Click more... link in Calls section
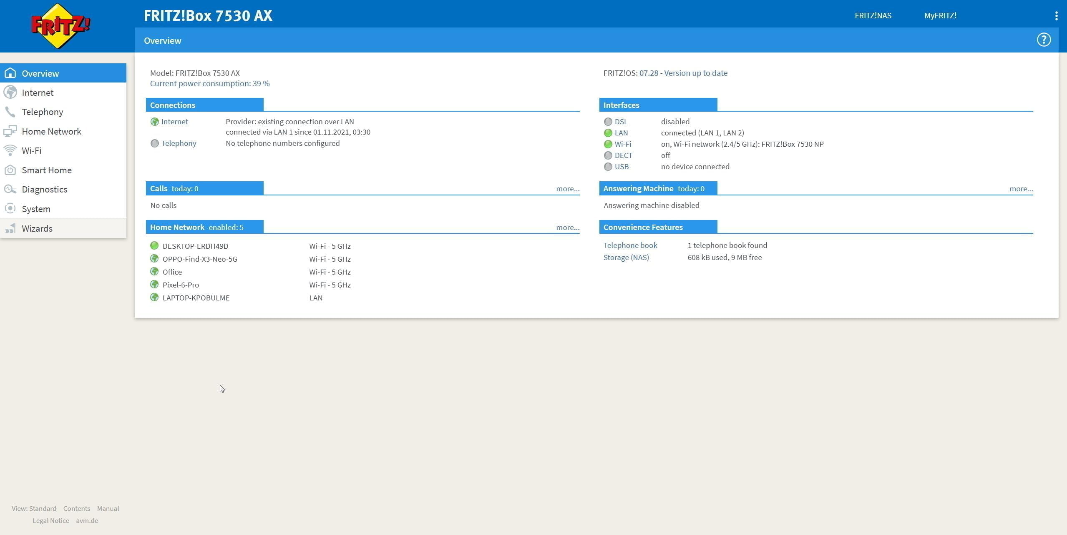1067x535 pixels. 567,189
